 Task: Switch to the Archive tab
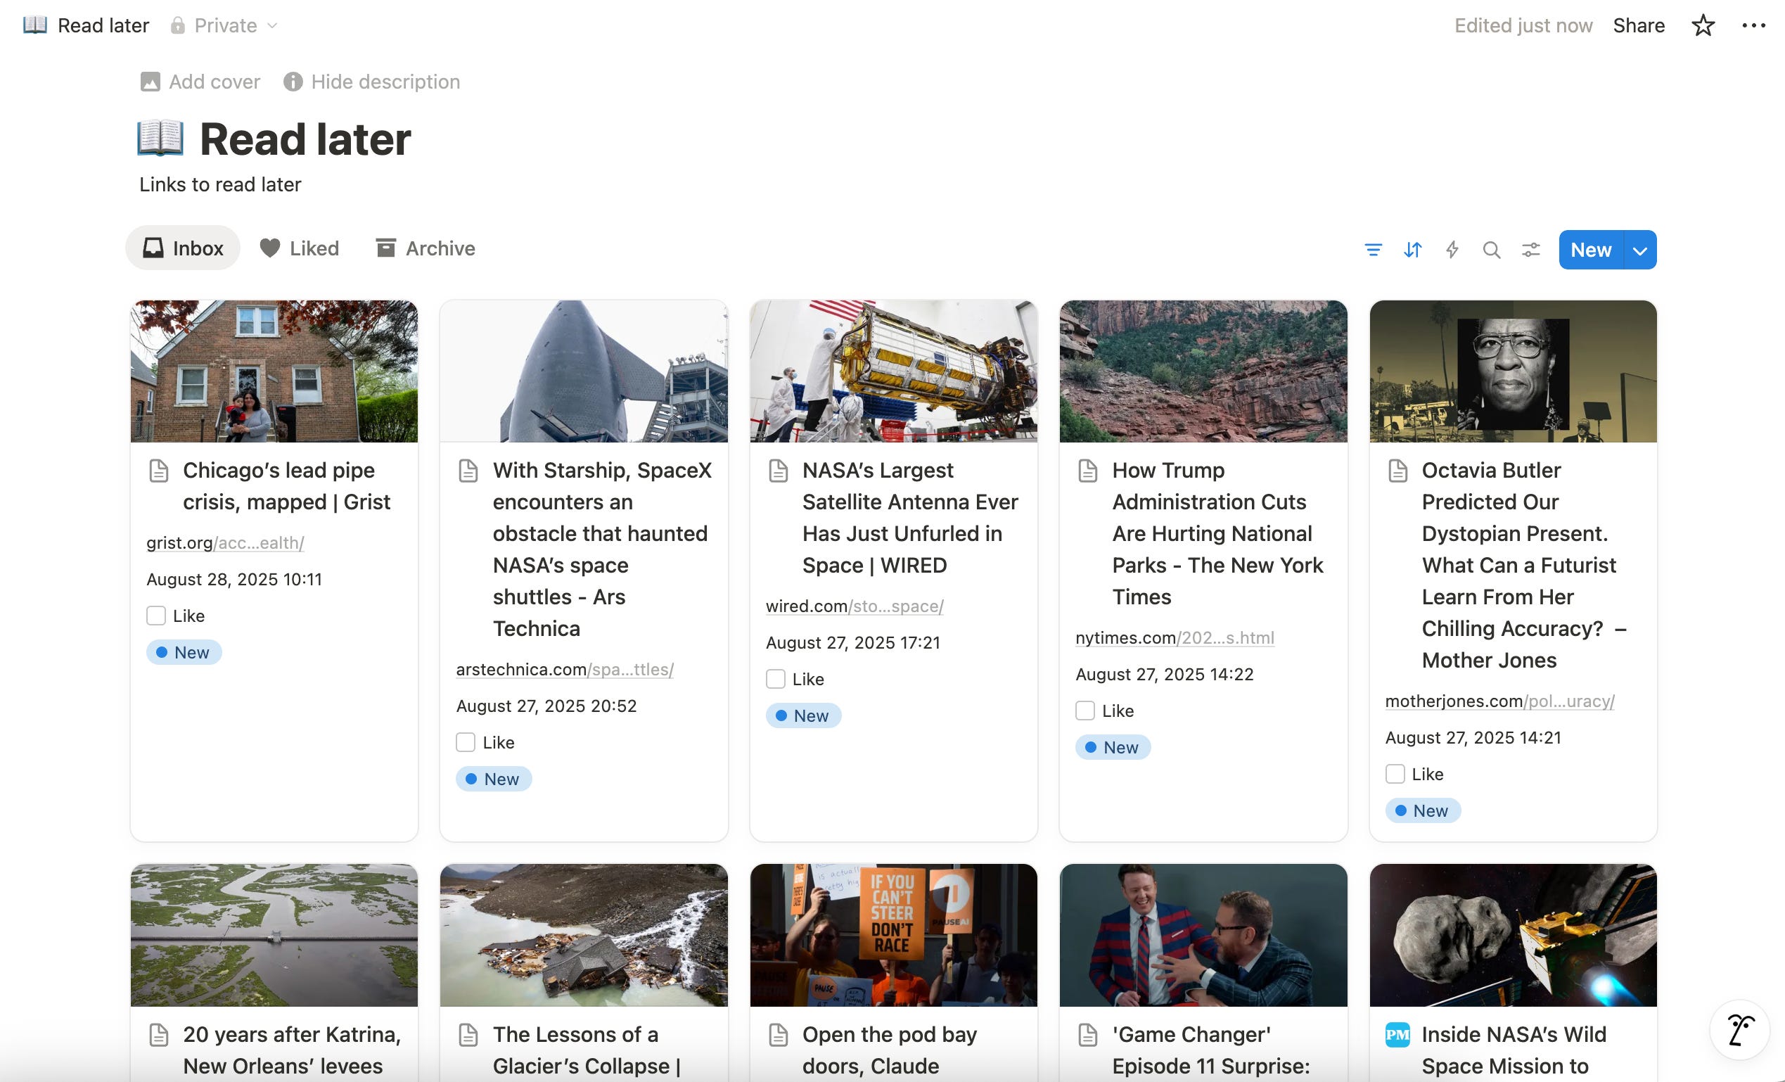click(426, 248)
